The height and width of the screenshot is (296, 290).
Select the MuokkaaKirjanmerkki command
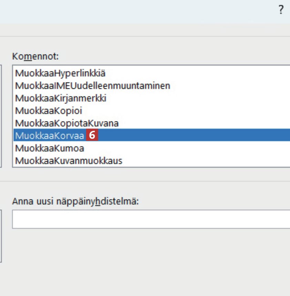(x=61, y=98)
